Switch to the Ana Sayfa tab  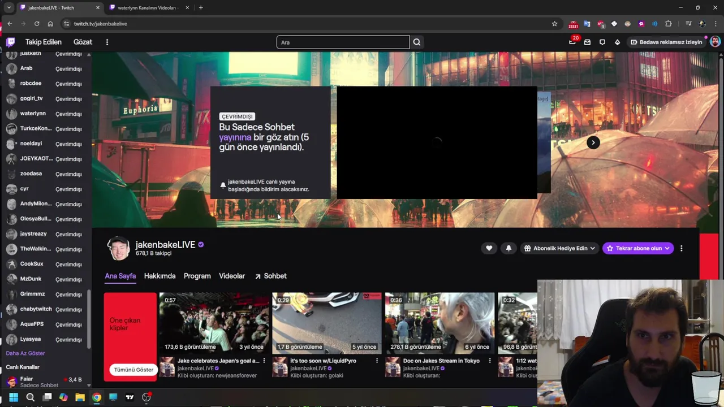click(x=120, y=276)
